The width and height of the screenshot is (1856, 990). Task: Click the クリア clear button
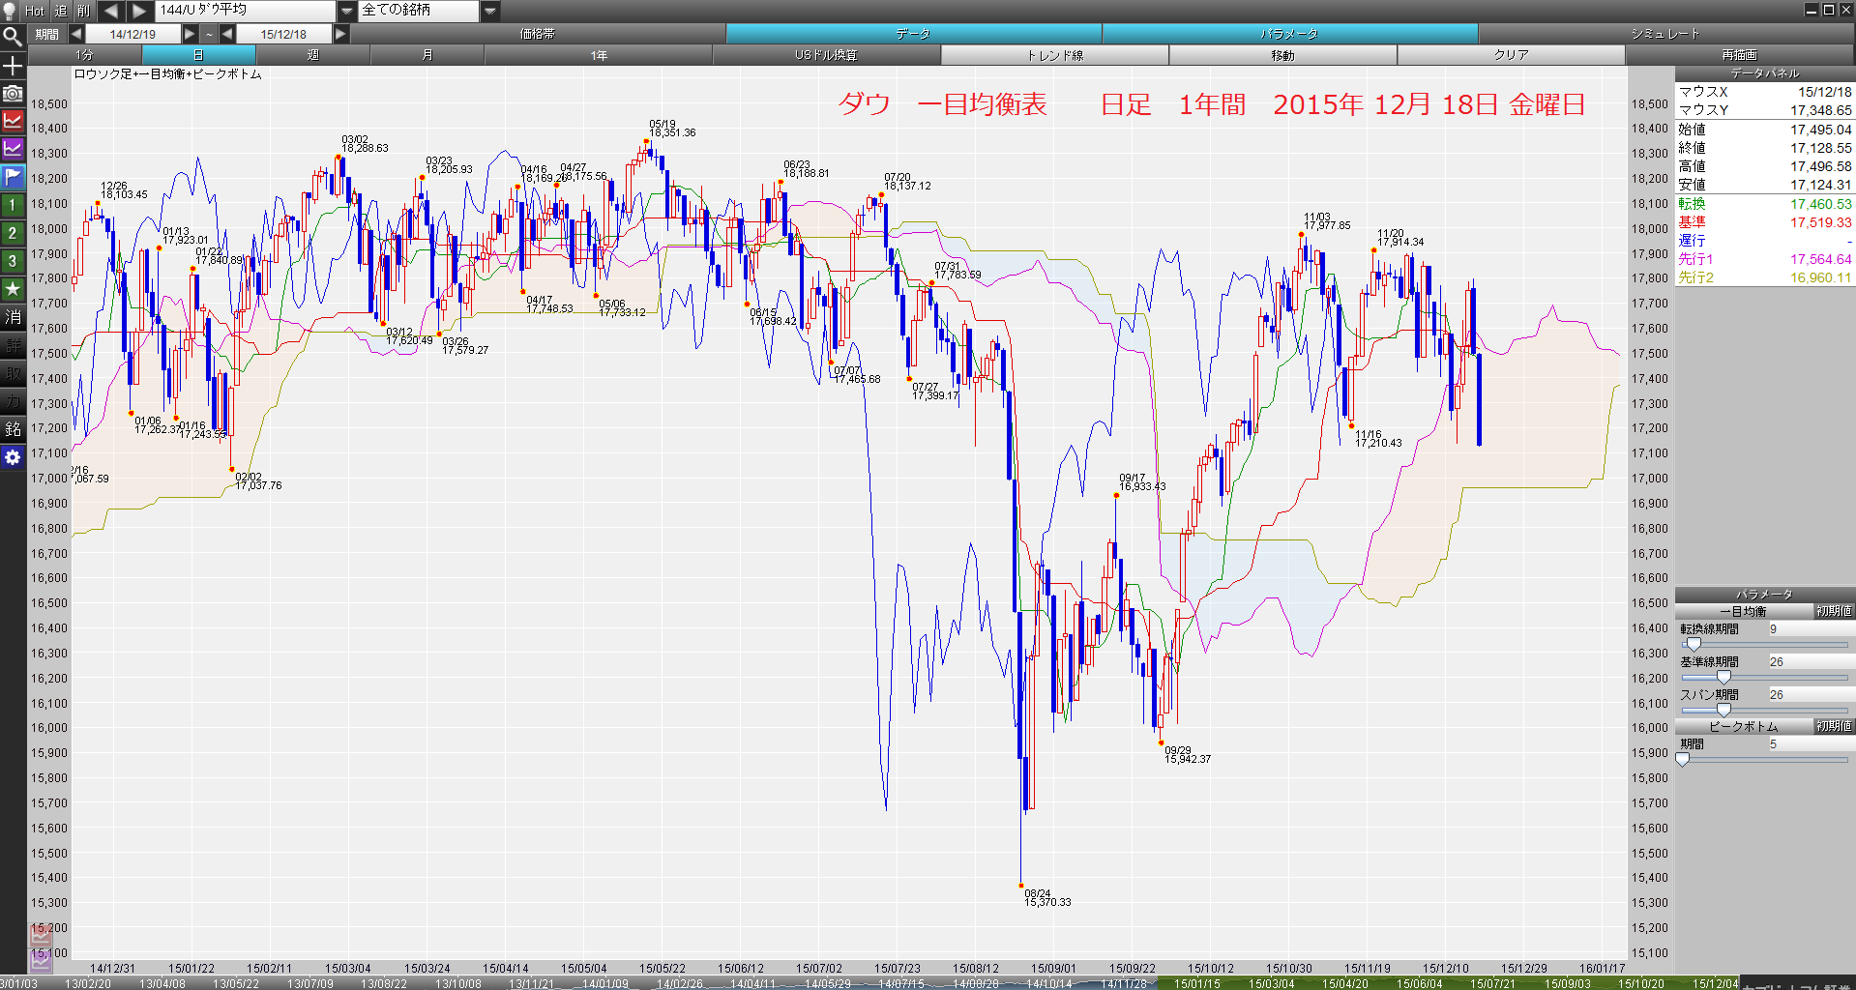pos(1511,55)
